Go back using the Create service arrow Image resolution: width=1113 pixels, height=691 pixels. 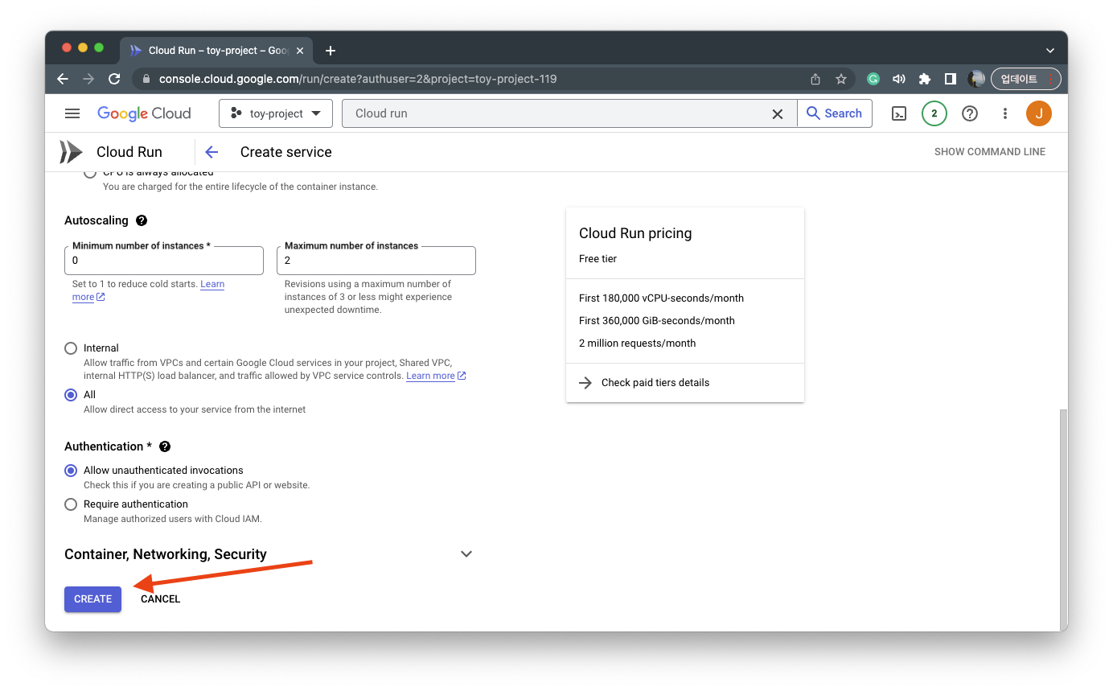pyautogui.click(x=212, y=152)
